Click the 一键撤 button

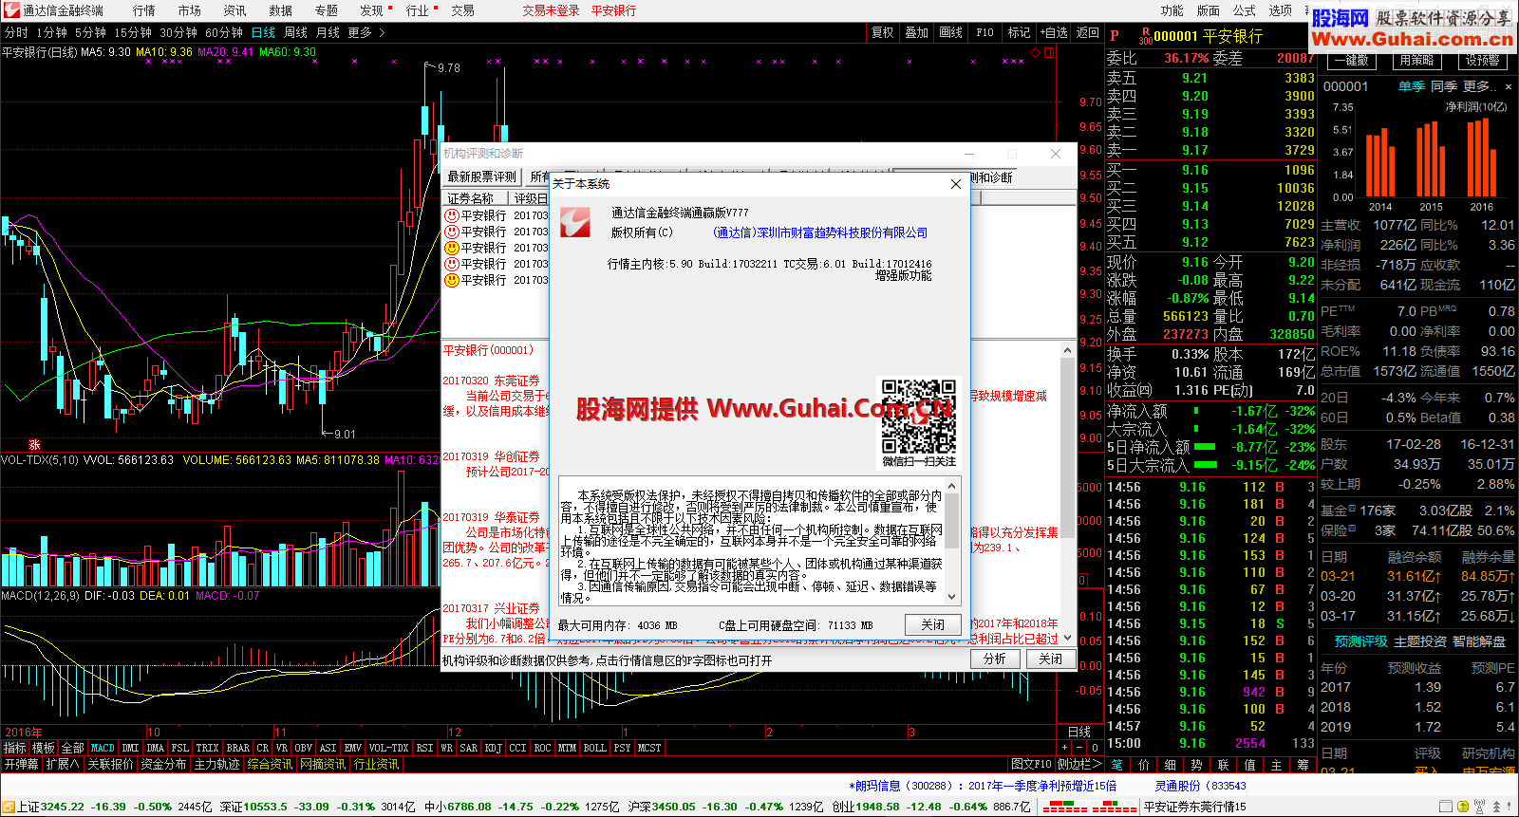1352,60
